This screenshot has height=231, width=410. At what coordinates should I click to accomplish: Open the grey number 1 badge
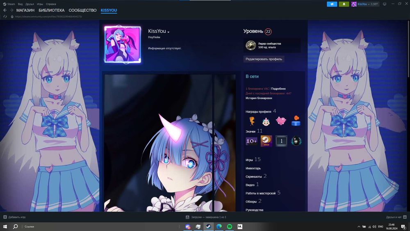(281, 141)
